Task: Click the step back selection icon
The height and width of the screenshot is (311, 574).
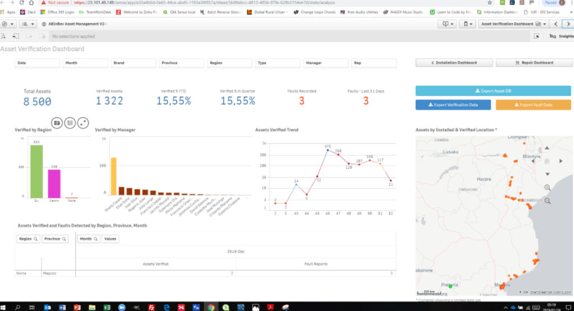Action: coord(17,36)
